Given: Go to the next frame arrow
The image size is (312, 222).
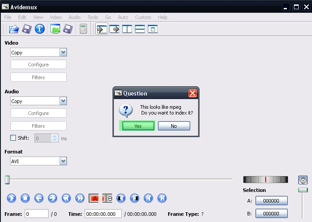Looking at the screenshot, I should pyautogui.click(x=53, y=198).
